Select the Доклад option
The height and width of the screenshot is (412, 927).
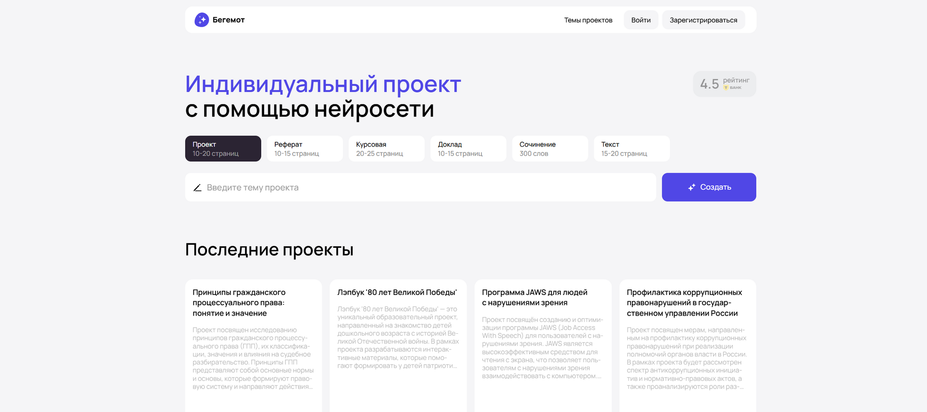click(x=468, y=149)
